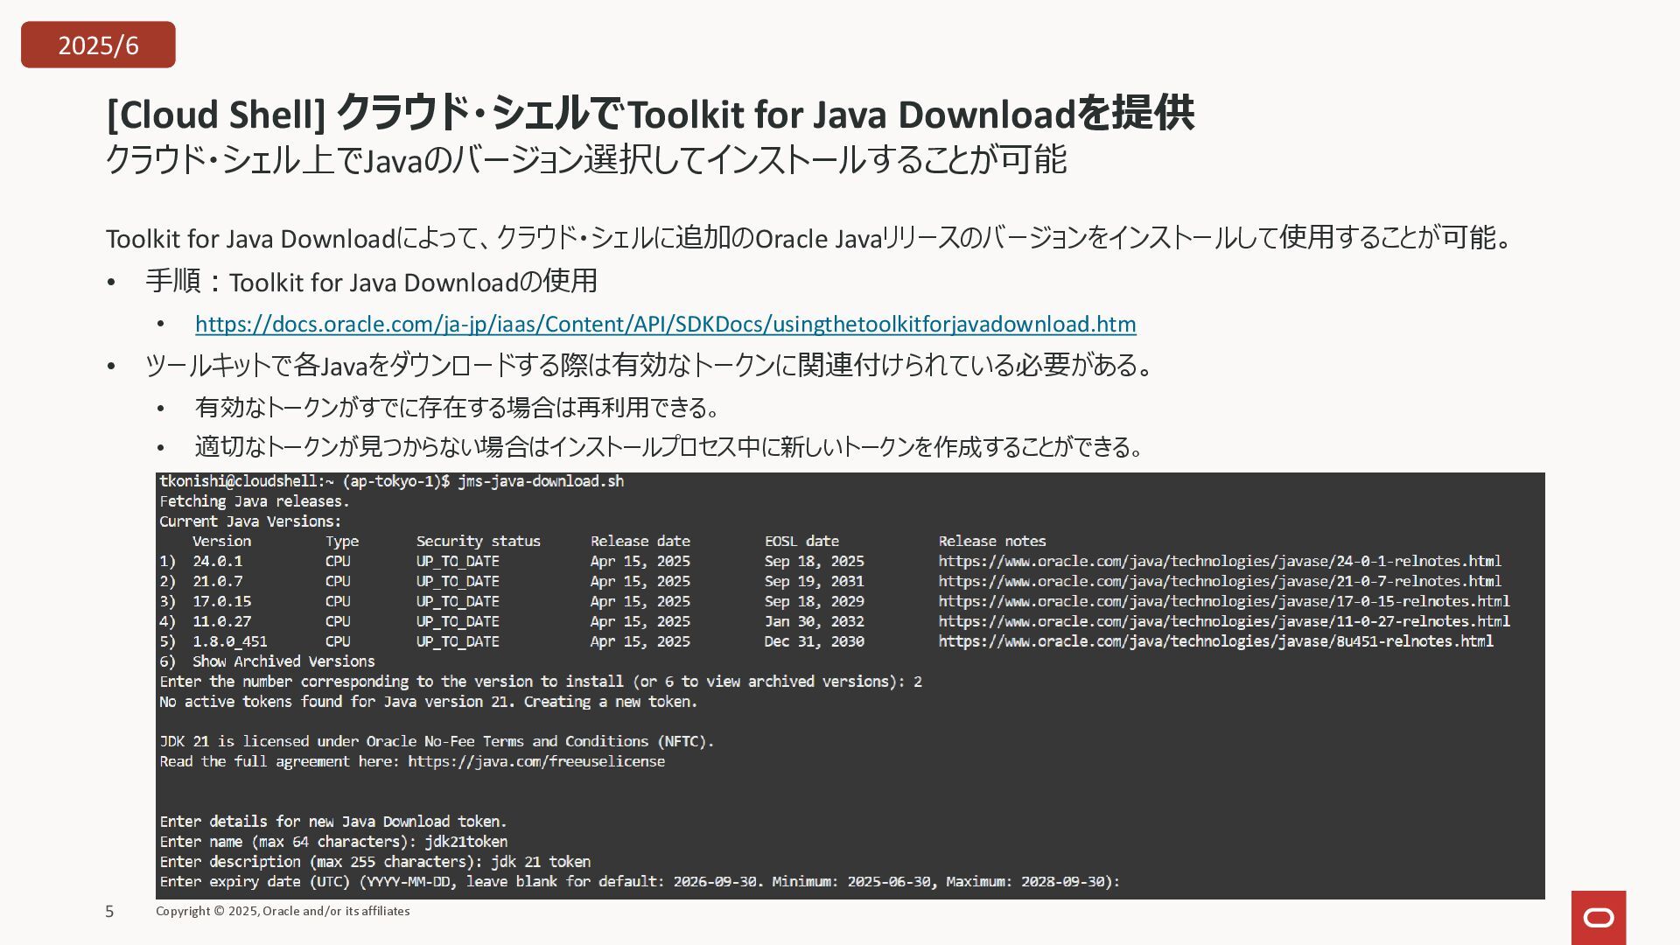Click the description 'jdk 21 token'

(541, 863)
